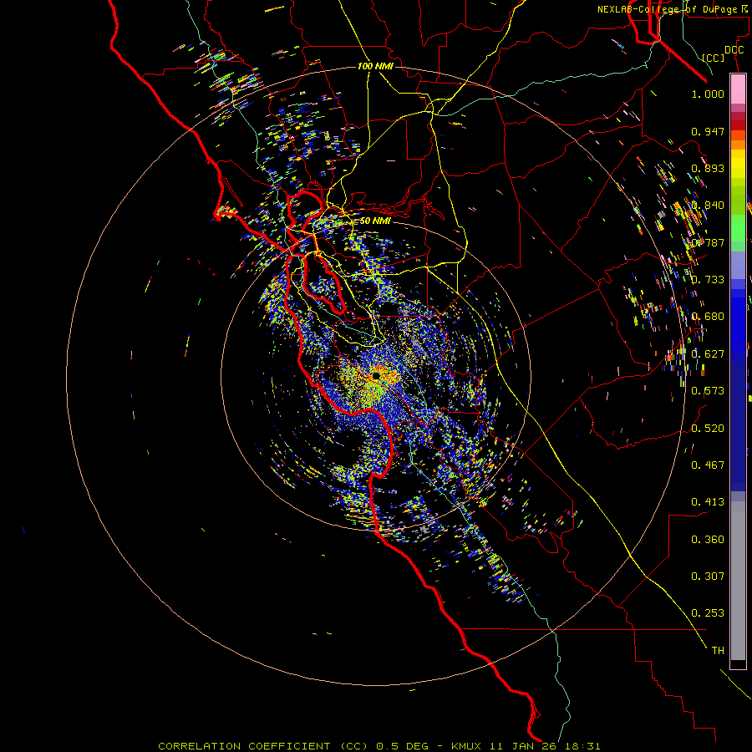This screenshot has width=752, height=752.
Task: Click the 0.5 DEG elevation text in caption
Action: (401, 746)
